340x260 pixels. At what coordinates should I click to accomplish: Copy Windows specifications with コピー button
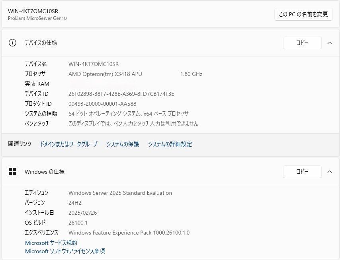(x=302, y=172)
